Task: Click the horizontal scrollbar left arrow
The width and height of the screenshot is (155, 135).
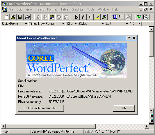Action: click(3, 126)
